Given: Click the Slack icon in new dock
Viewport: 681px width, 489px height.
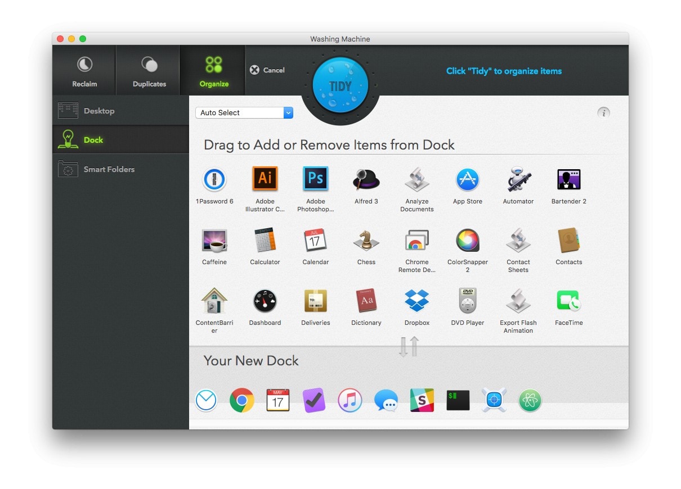Looking at the screenshot, I should (x=422, y=401).
